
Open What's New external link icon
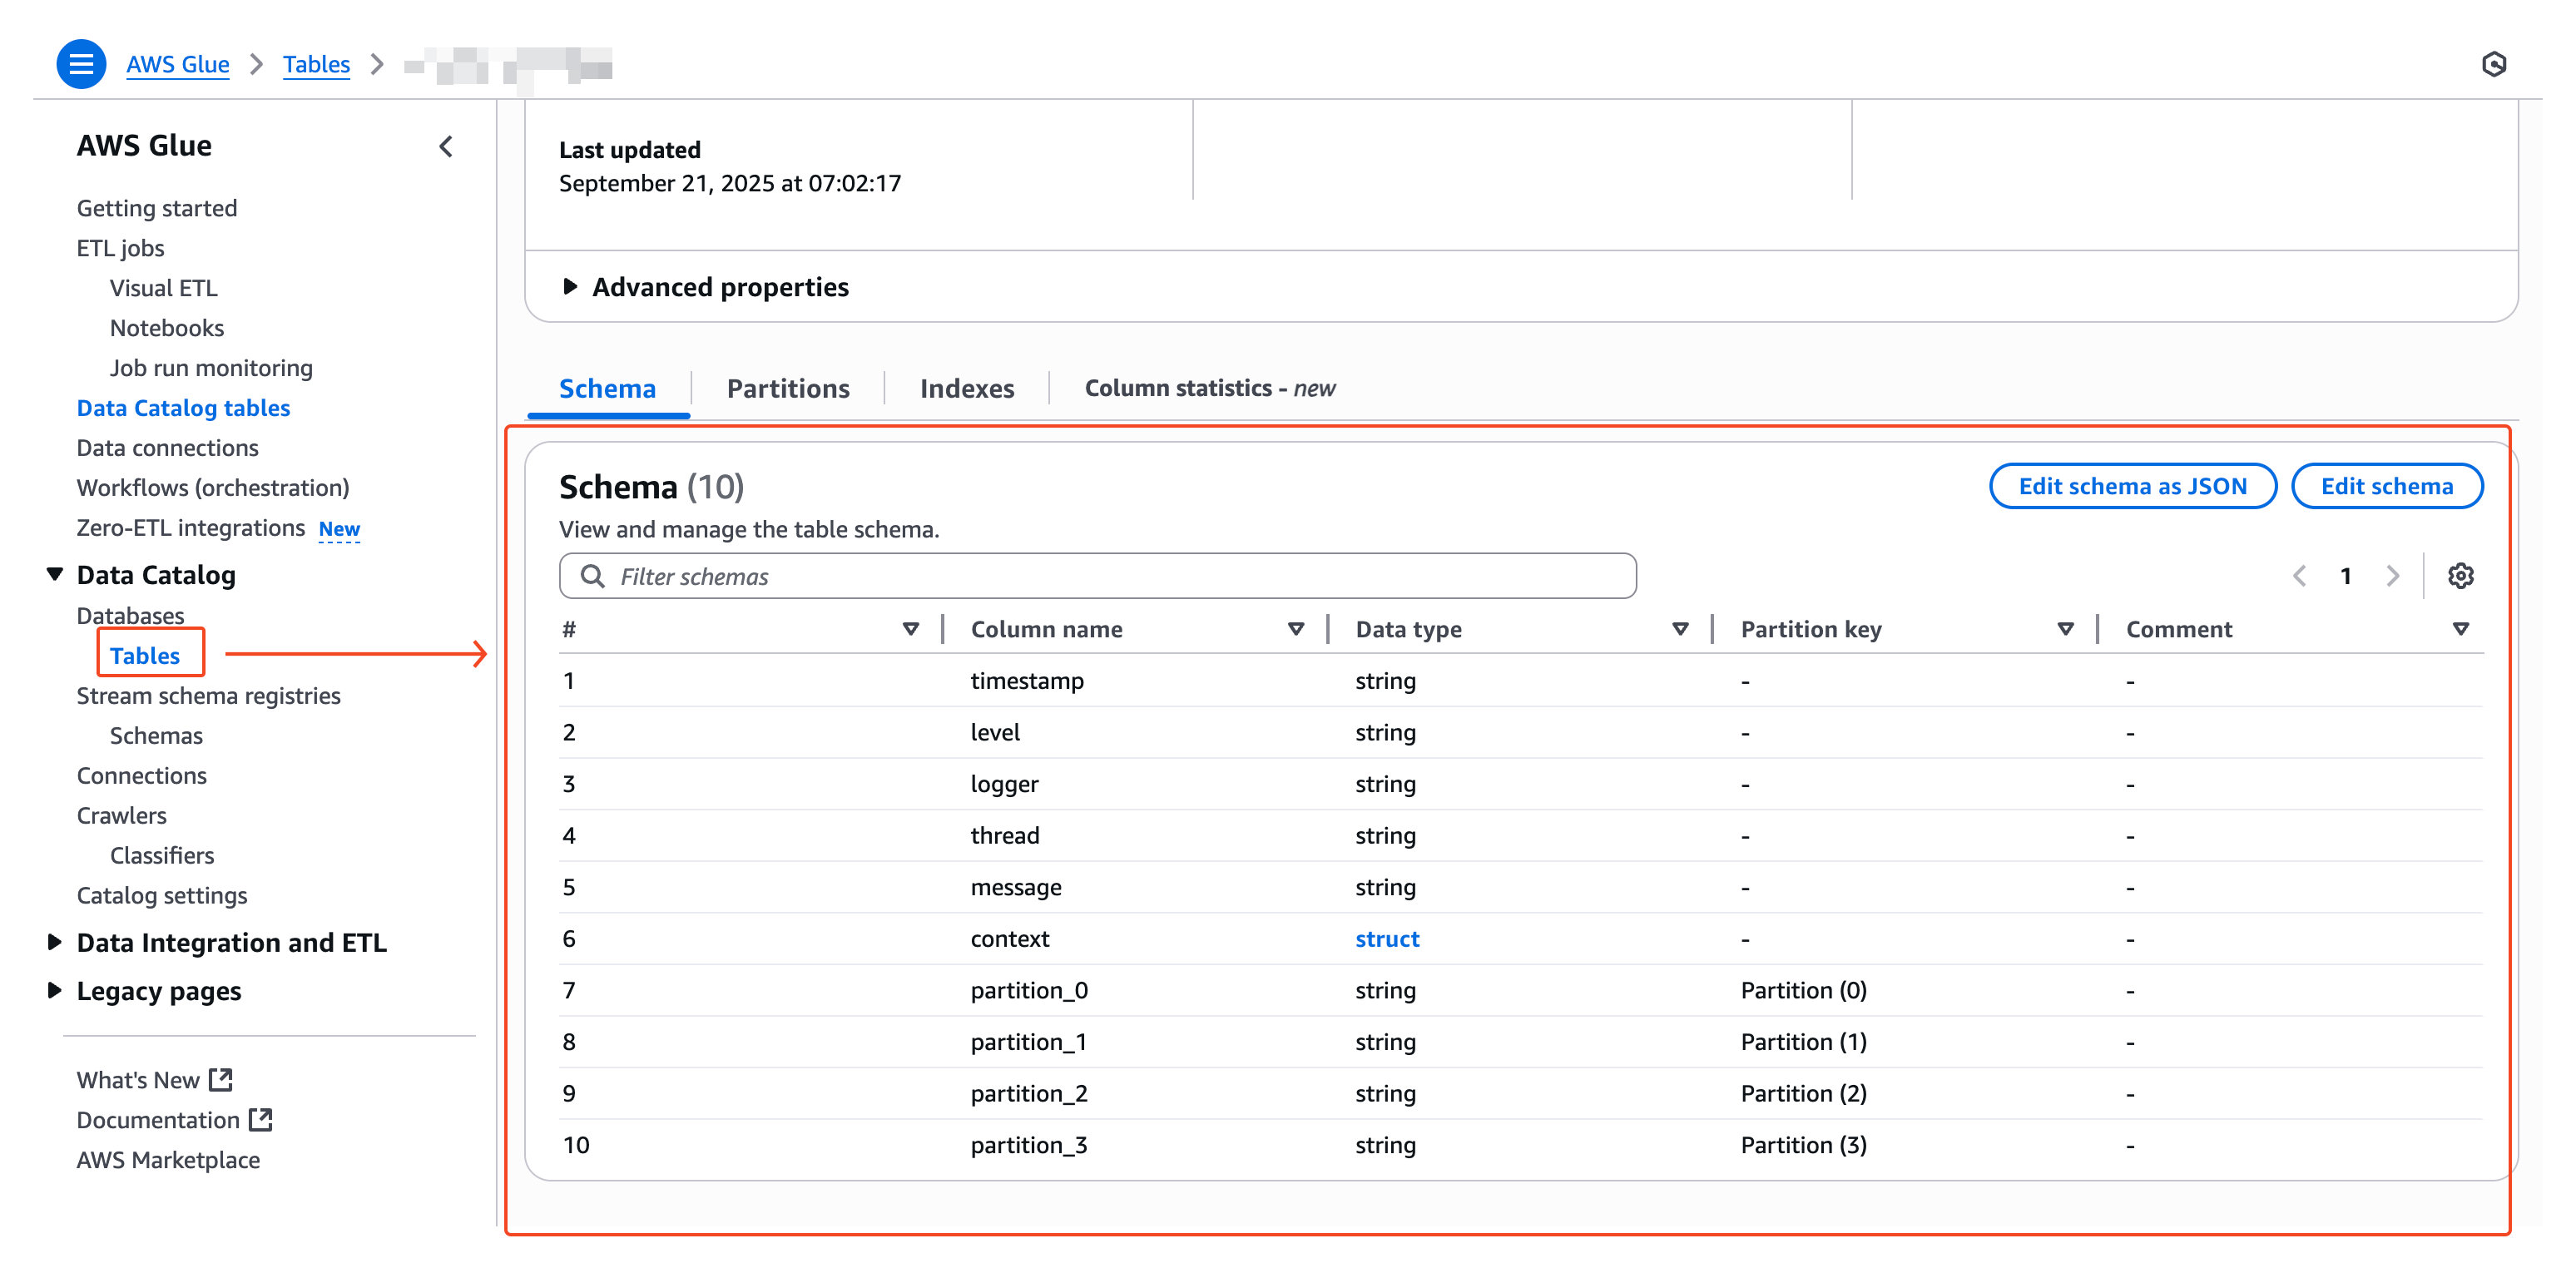[x=220, y=1080]
